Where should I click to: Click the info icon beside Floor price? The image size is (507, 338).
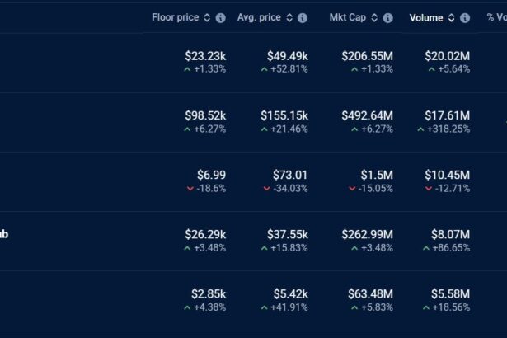tap(220, 17)
